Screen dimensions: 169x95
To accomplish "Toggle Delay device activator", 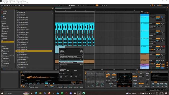I will point(106,72).
